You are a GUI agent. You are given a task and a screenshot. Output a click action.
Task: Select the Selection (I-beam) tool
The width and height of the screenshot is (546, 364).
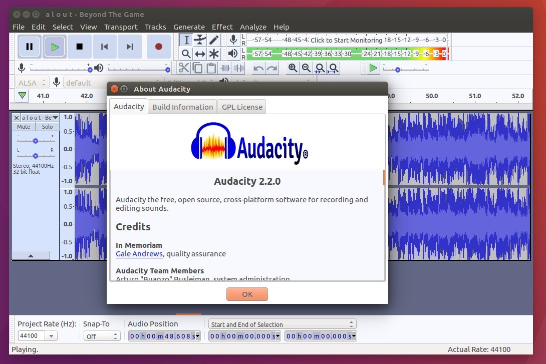coord(186,40)
